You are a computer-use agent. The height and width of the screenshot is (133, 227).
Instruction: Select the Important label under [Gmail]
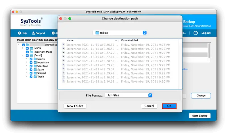pos(43,63)
